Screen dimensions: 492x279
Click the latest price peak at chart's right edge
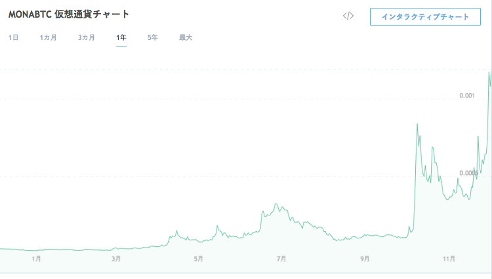tap(489, 73)
